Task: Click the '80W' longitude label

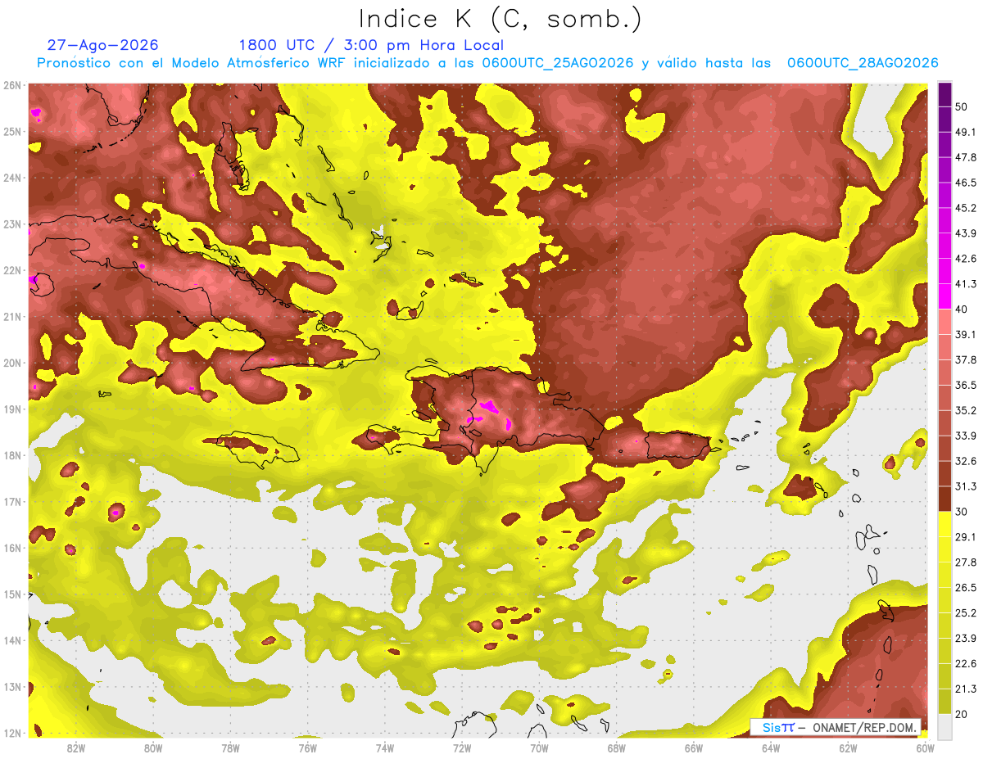Action: point(153,748)
